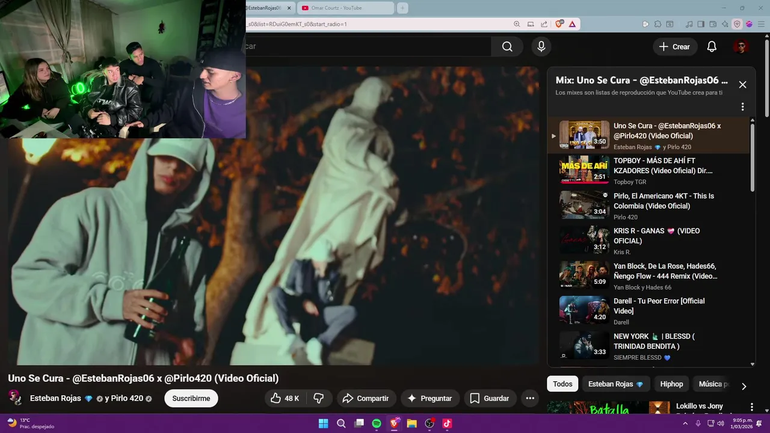Click the YouTube search input field

pyautogui.click(x=367, y=46)
